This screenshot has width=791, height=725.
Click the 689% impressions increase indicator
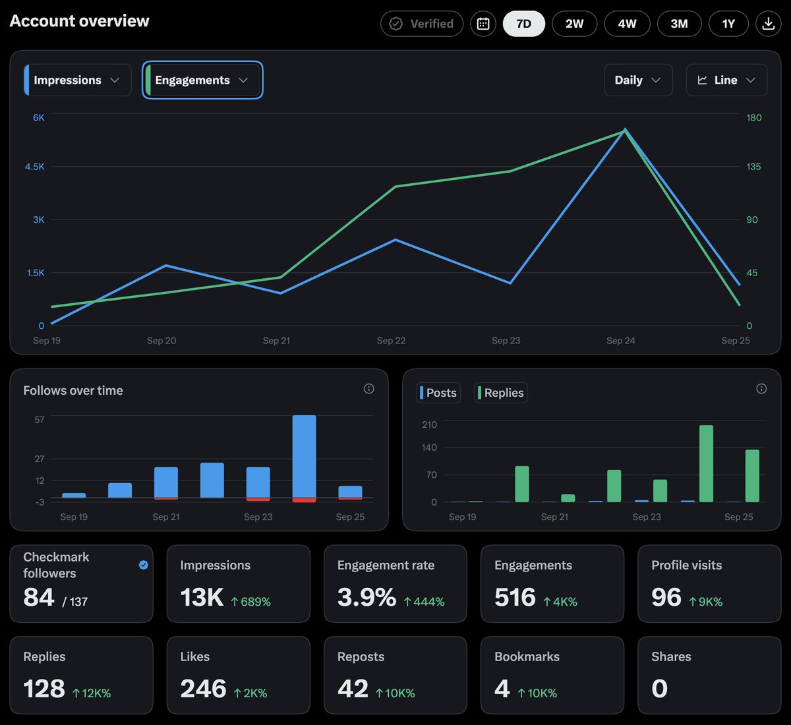[x=250, y=602]
